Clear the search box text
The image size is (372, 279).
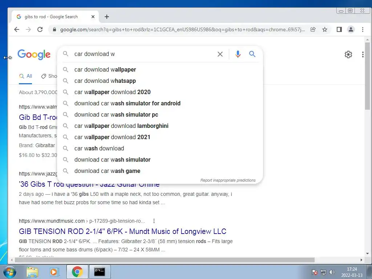220,54
